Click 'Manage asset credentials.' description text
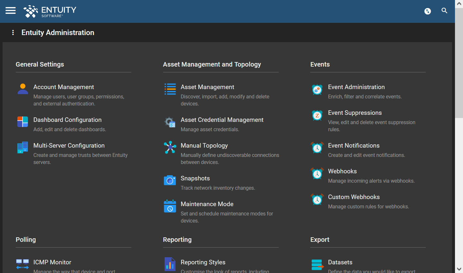Screen dimensions: 463x273 tap(210, 129)
